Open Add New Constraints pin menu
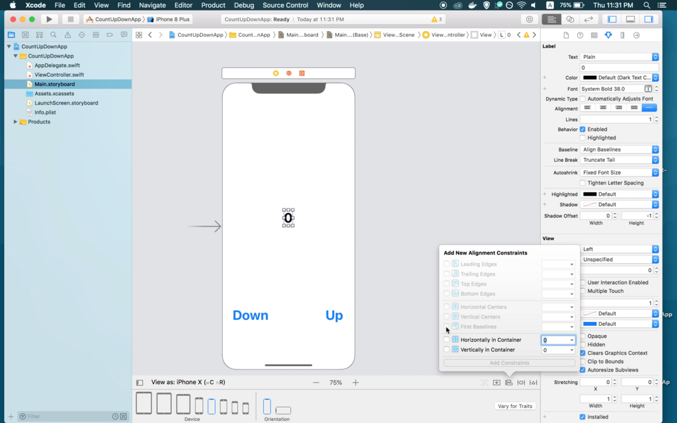Screen dimensions: 677x423 [x=521, y=383]
